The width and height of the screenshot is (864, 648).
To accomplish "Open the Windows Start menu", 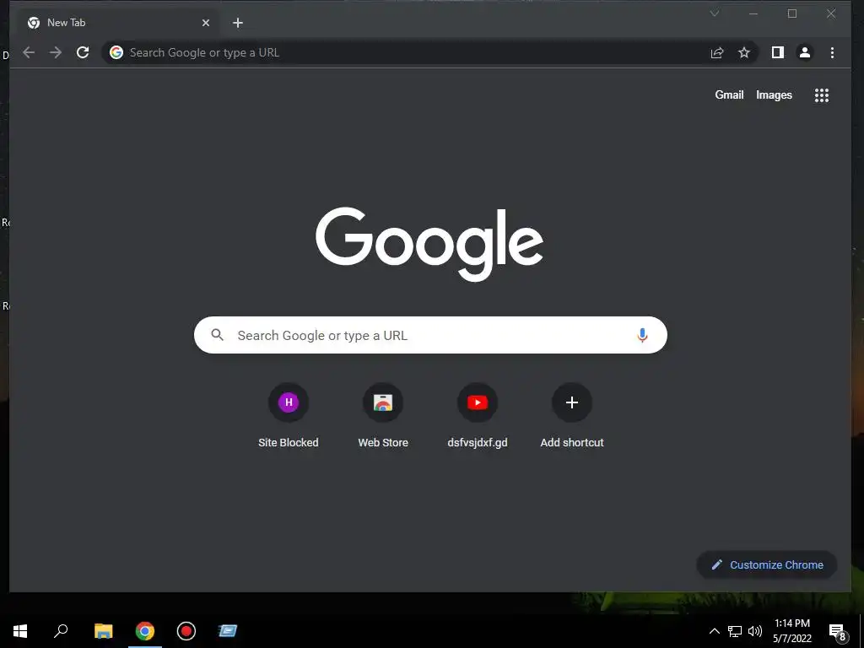I will (x=20, y=631).
